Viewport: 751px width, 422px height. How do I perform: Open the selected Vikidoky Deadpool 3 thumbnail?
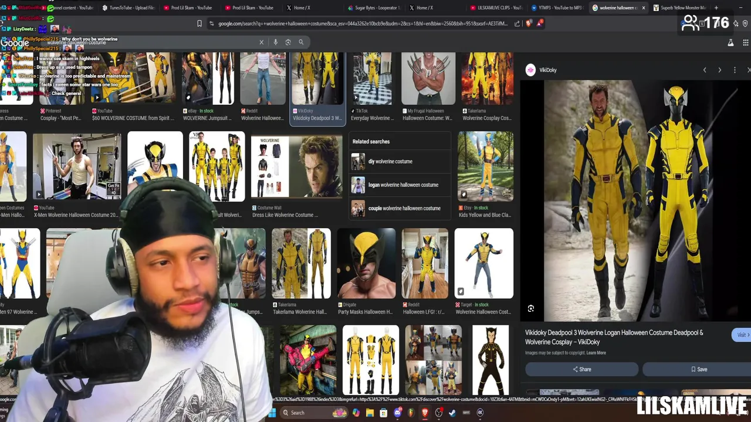tap(317, 79)
